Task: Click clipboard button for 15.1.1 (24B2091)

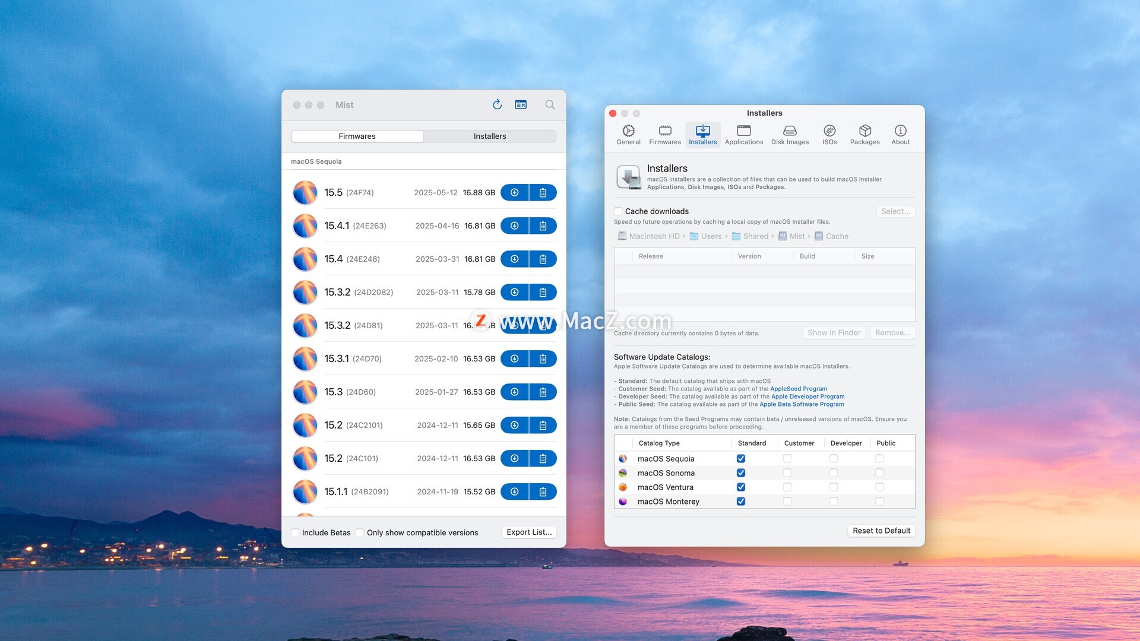Action: click(543, 491)
